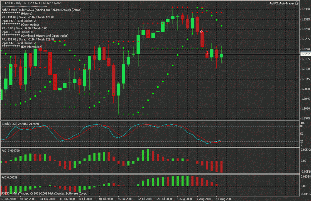Click the 1.6010 price axis value
Image resolution: width=311 pixels, height=201 pixels.
pyautogui.click(x=305, y=108)
